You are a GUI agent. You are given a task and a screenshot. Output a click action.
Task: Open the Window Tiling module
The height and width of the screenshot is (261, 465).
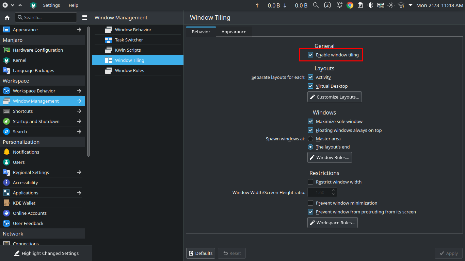pos(138,60)
